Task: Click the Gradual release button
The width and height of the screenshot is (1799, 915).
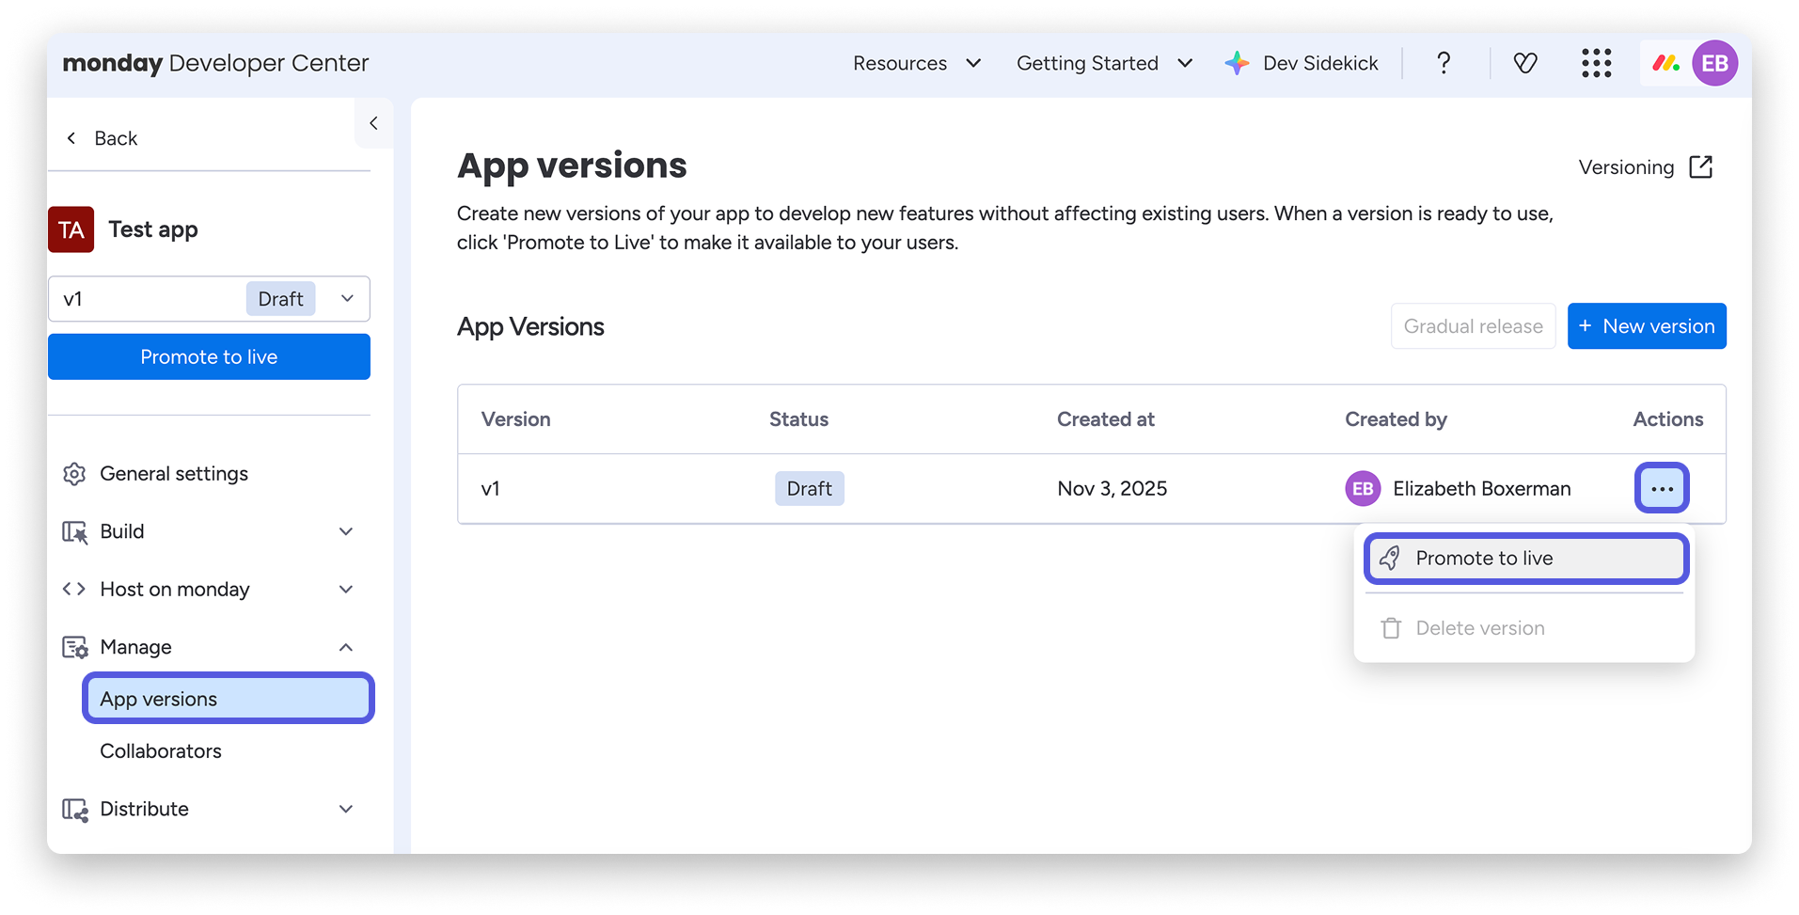Action: pos(1473,326)
